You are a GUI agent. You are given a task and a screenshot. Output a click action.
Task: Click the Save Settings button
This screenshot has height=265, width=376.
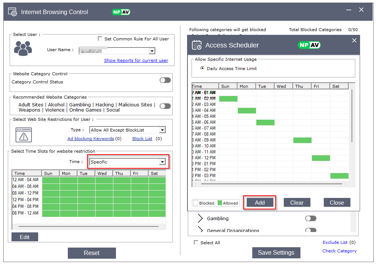(x=276, y=252)
